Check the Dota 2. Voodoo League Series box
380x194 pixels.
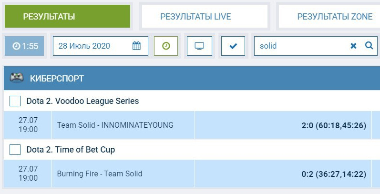(x=15, y=101)
